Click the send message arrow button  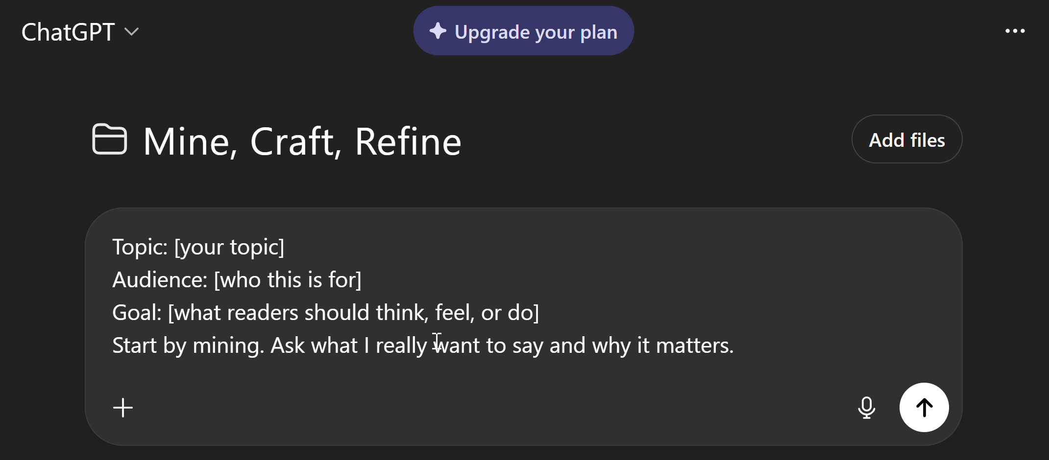pyautogui.click(x=924, y=407)
